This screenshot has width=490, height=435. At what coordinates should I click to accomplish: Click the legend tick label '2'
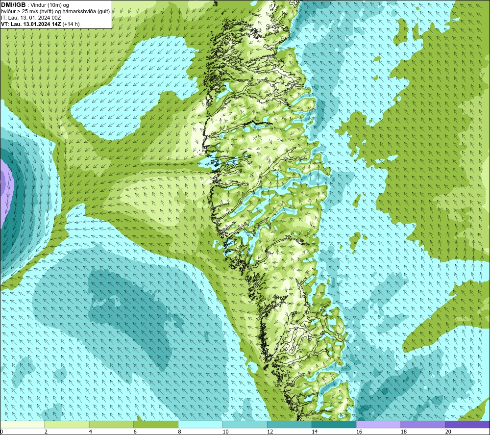(x=46, y=432)
